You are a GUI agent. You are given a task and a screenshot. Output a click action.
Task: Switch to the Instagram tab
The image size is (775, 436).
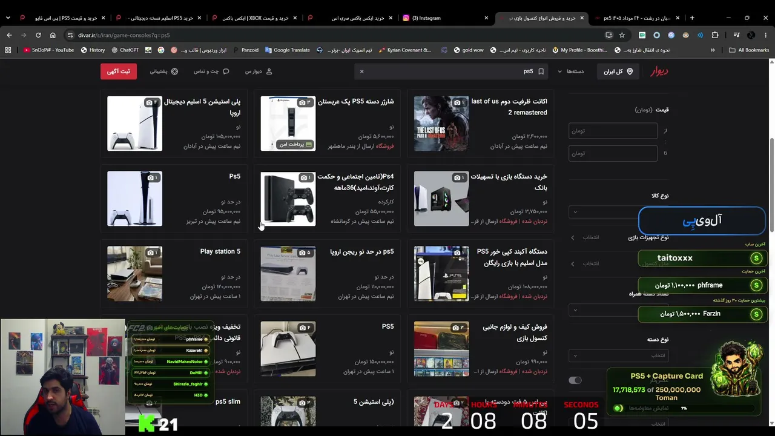click(445, 18)
